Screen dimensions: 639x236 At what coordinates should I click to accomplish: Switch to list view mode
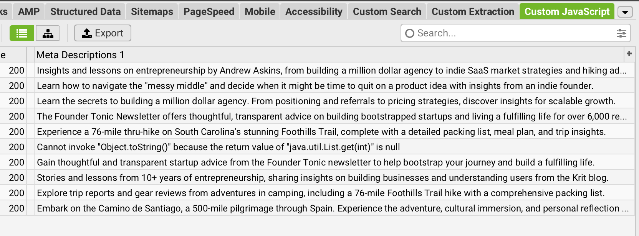[x=22, y=33]
